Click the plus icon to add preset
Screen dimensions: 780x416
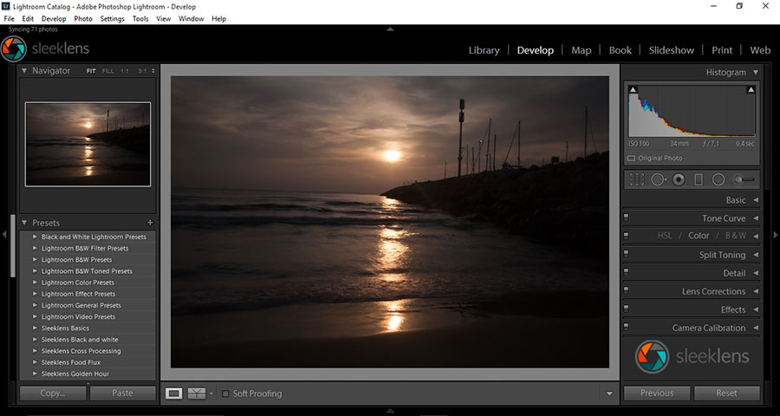150,223
